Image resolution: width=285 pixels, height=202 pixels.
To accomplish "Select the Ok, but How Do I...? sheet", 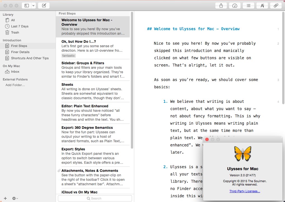I will click(x=93, y=48).
